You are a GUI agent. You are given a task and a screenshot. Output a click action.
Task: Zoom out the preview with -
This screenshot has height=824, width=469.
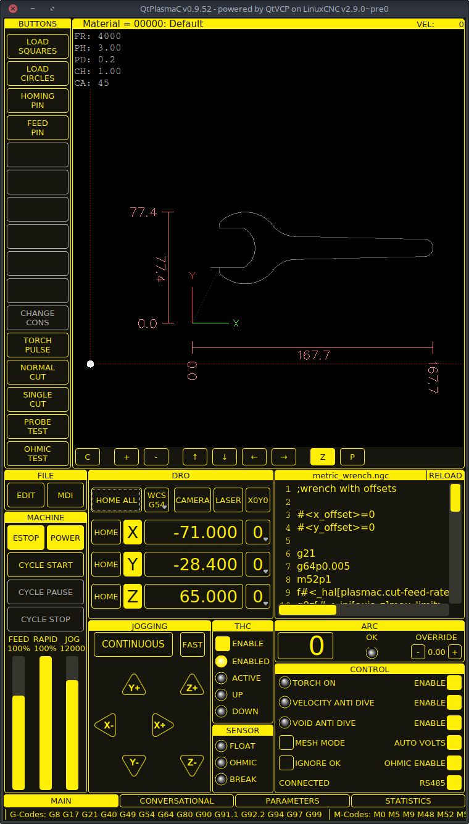point(156,457)
